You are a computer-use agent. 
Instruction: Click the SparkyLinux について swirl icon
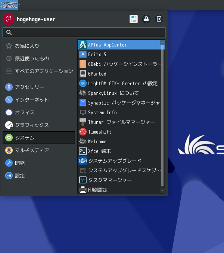[x=83, y=93]
